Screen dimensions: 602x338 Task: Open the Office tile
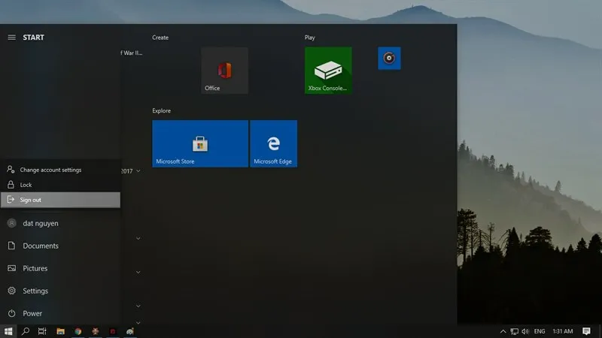pyautogui.click(x=224, y=71)
